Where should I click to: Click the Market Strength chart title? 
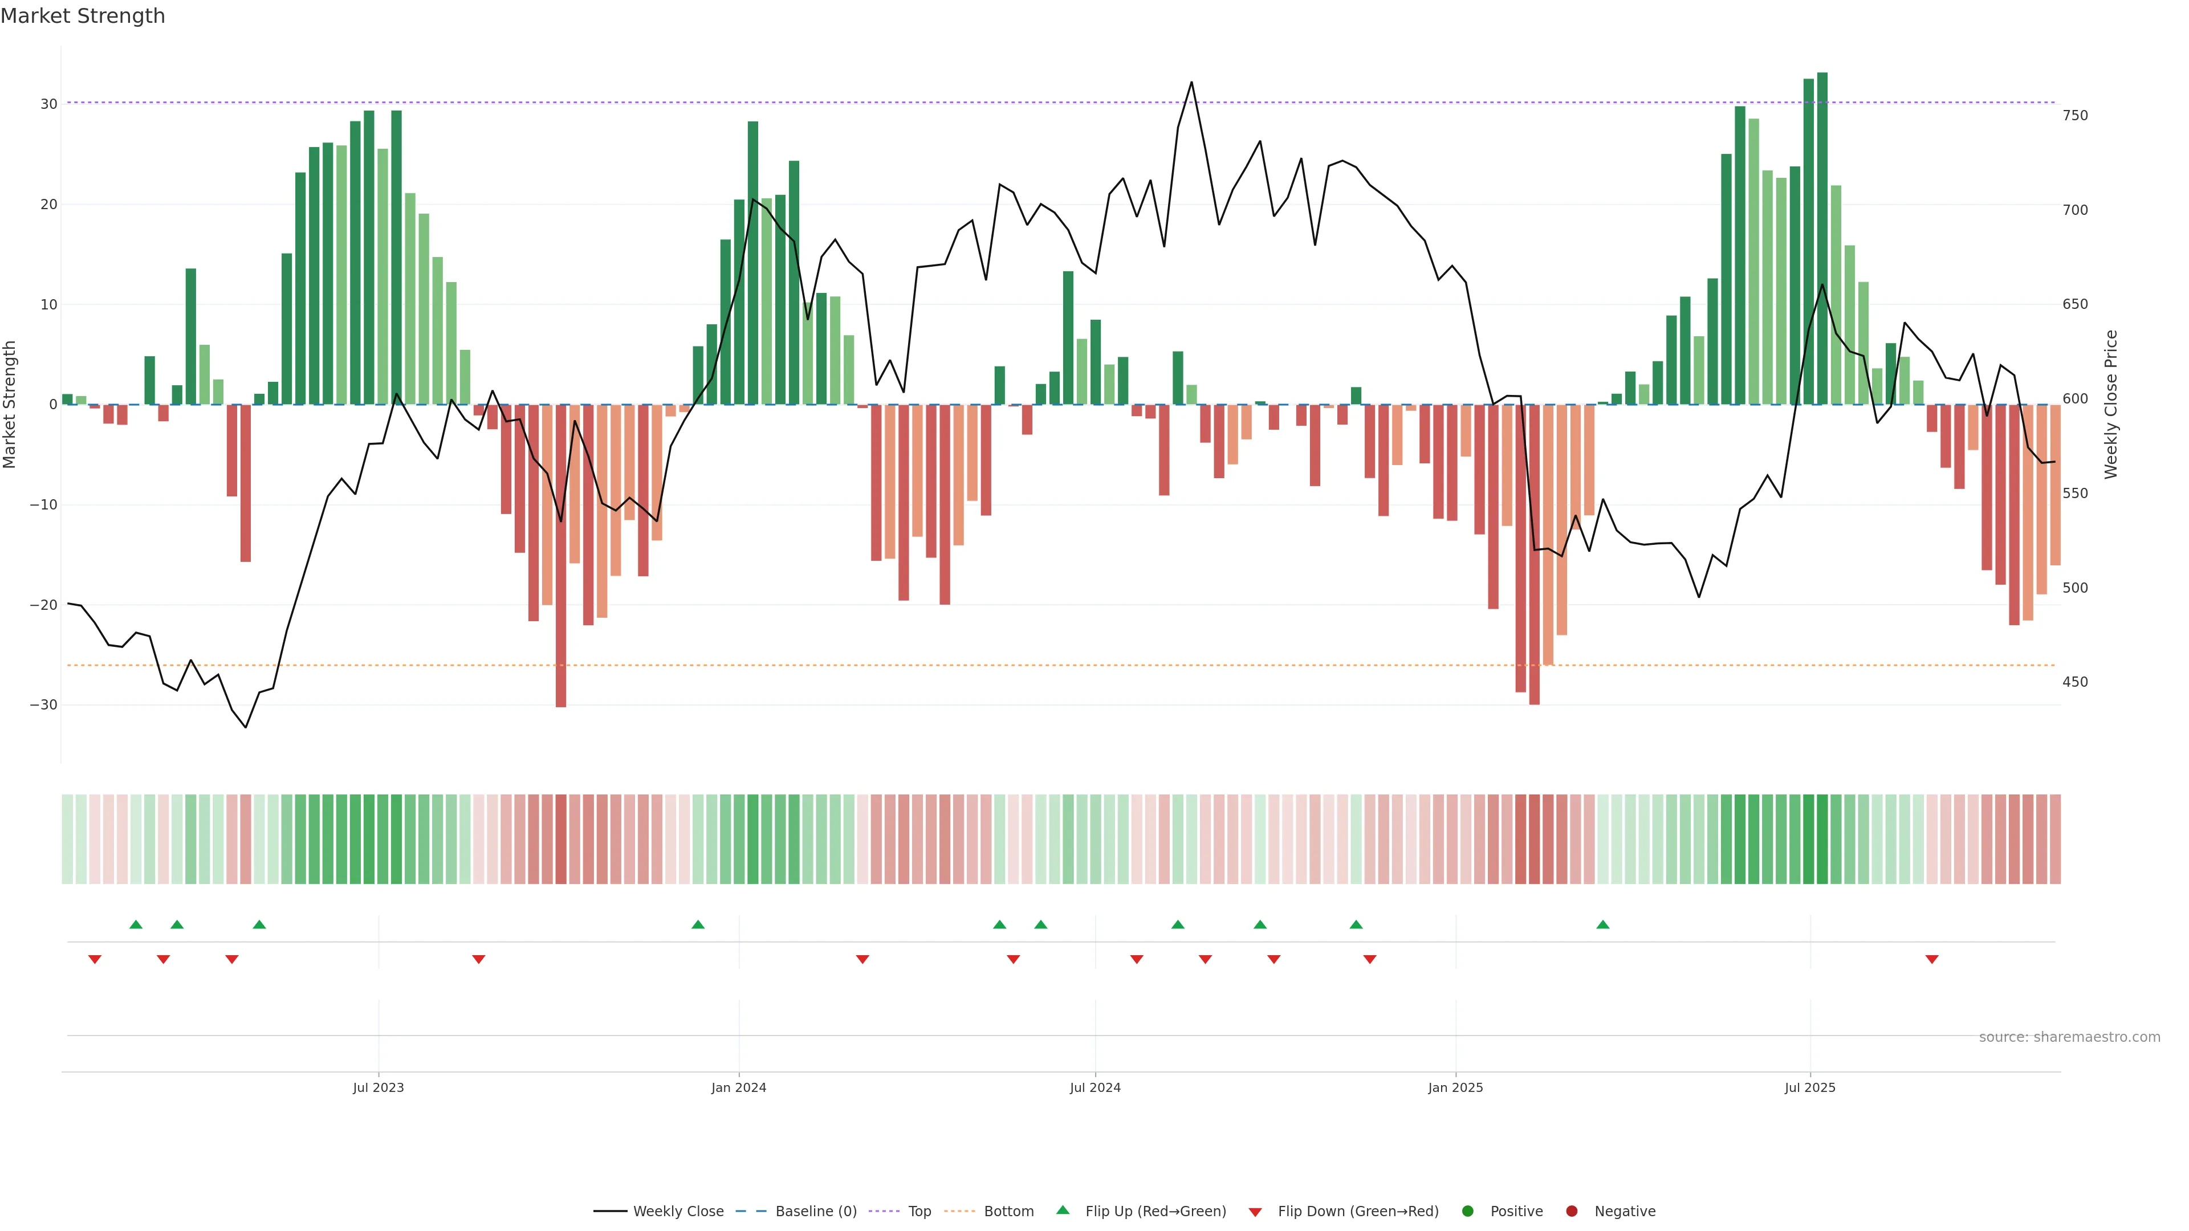(x=83, y=16)
